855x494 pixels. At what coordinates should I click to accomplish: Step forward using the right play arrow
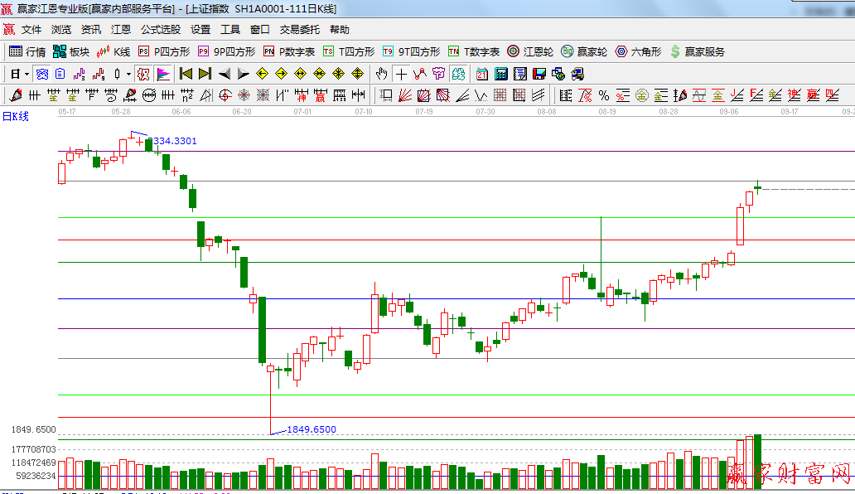[243, 74]
